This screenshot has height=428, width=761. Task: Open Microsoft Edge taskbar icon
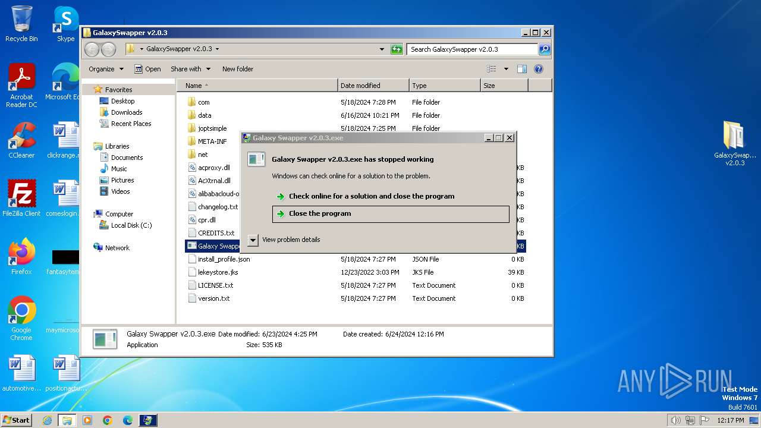click(128, 420)
